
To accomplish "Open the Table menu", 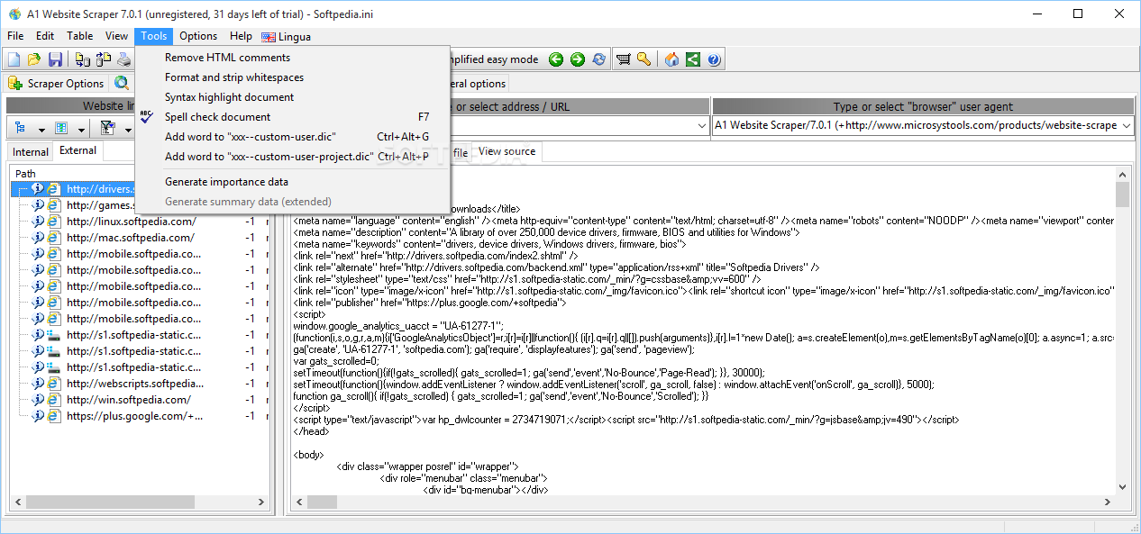I will tap(79, 36).
